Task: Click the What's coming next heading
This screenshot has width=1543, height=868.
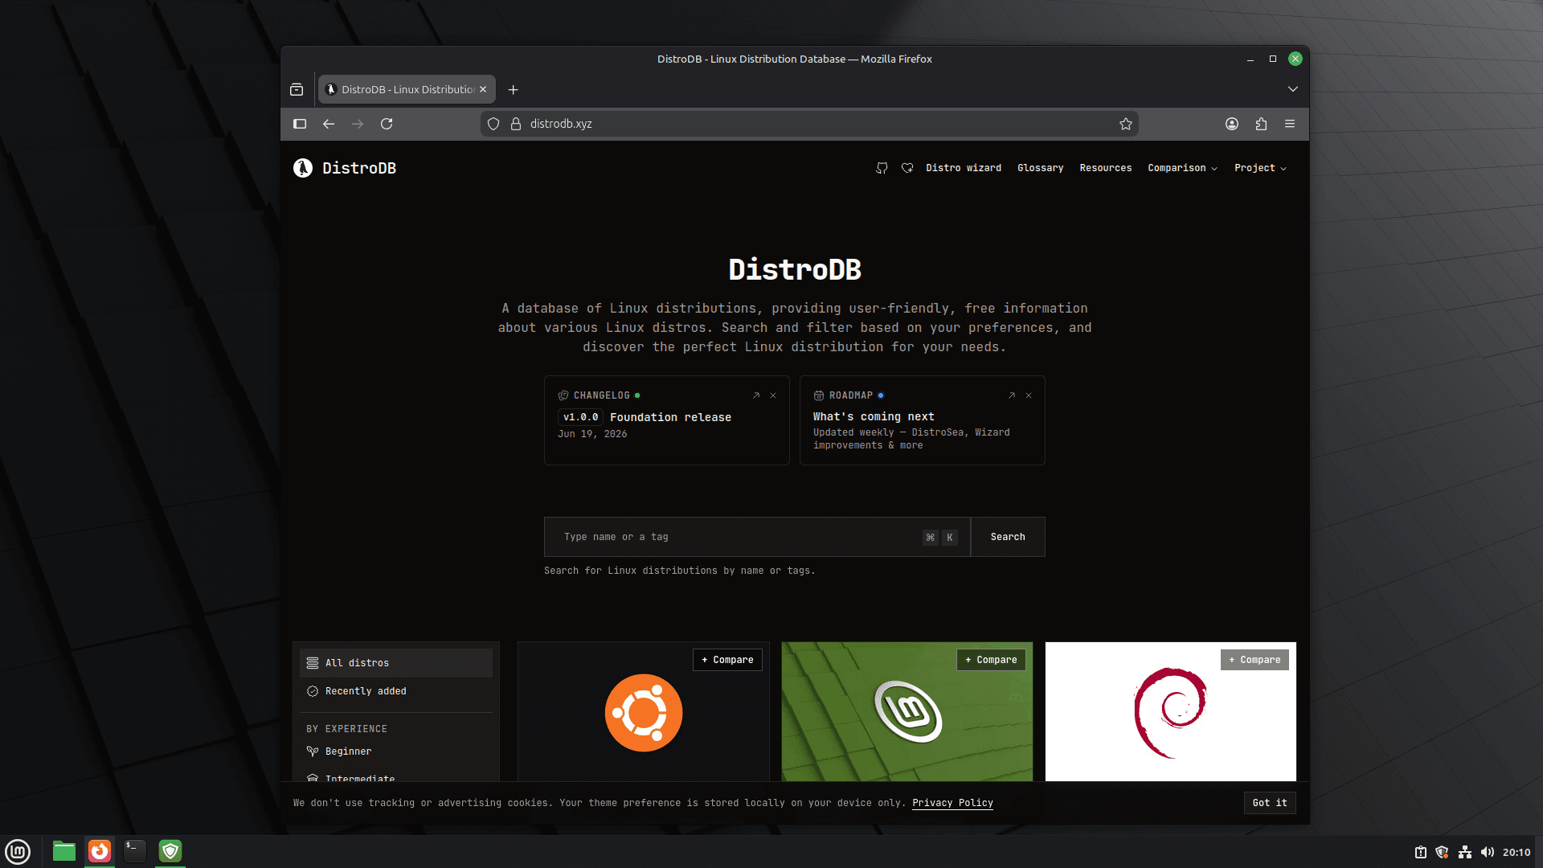Action: pyautogui.click(x=874, y=416)
